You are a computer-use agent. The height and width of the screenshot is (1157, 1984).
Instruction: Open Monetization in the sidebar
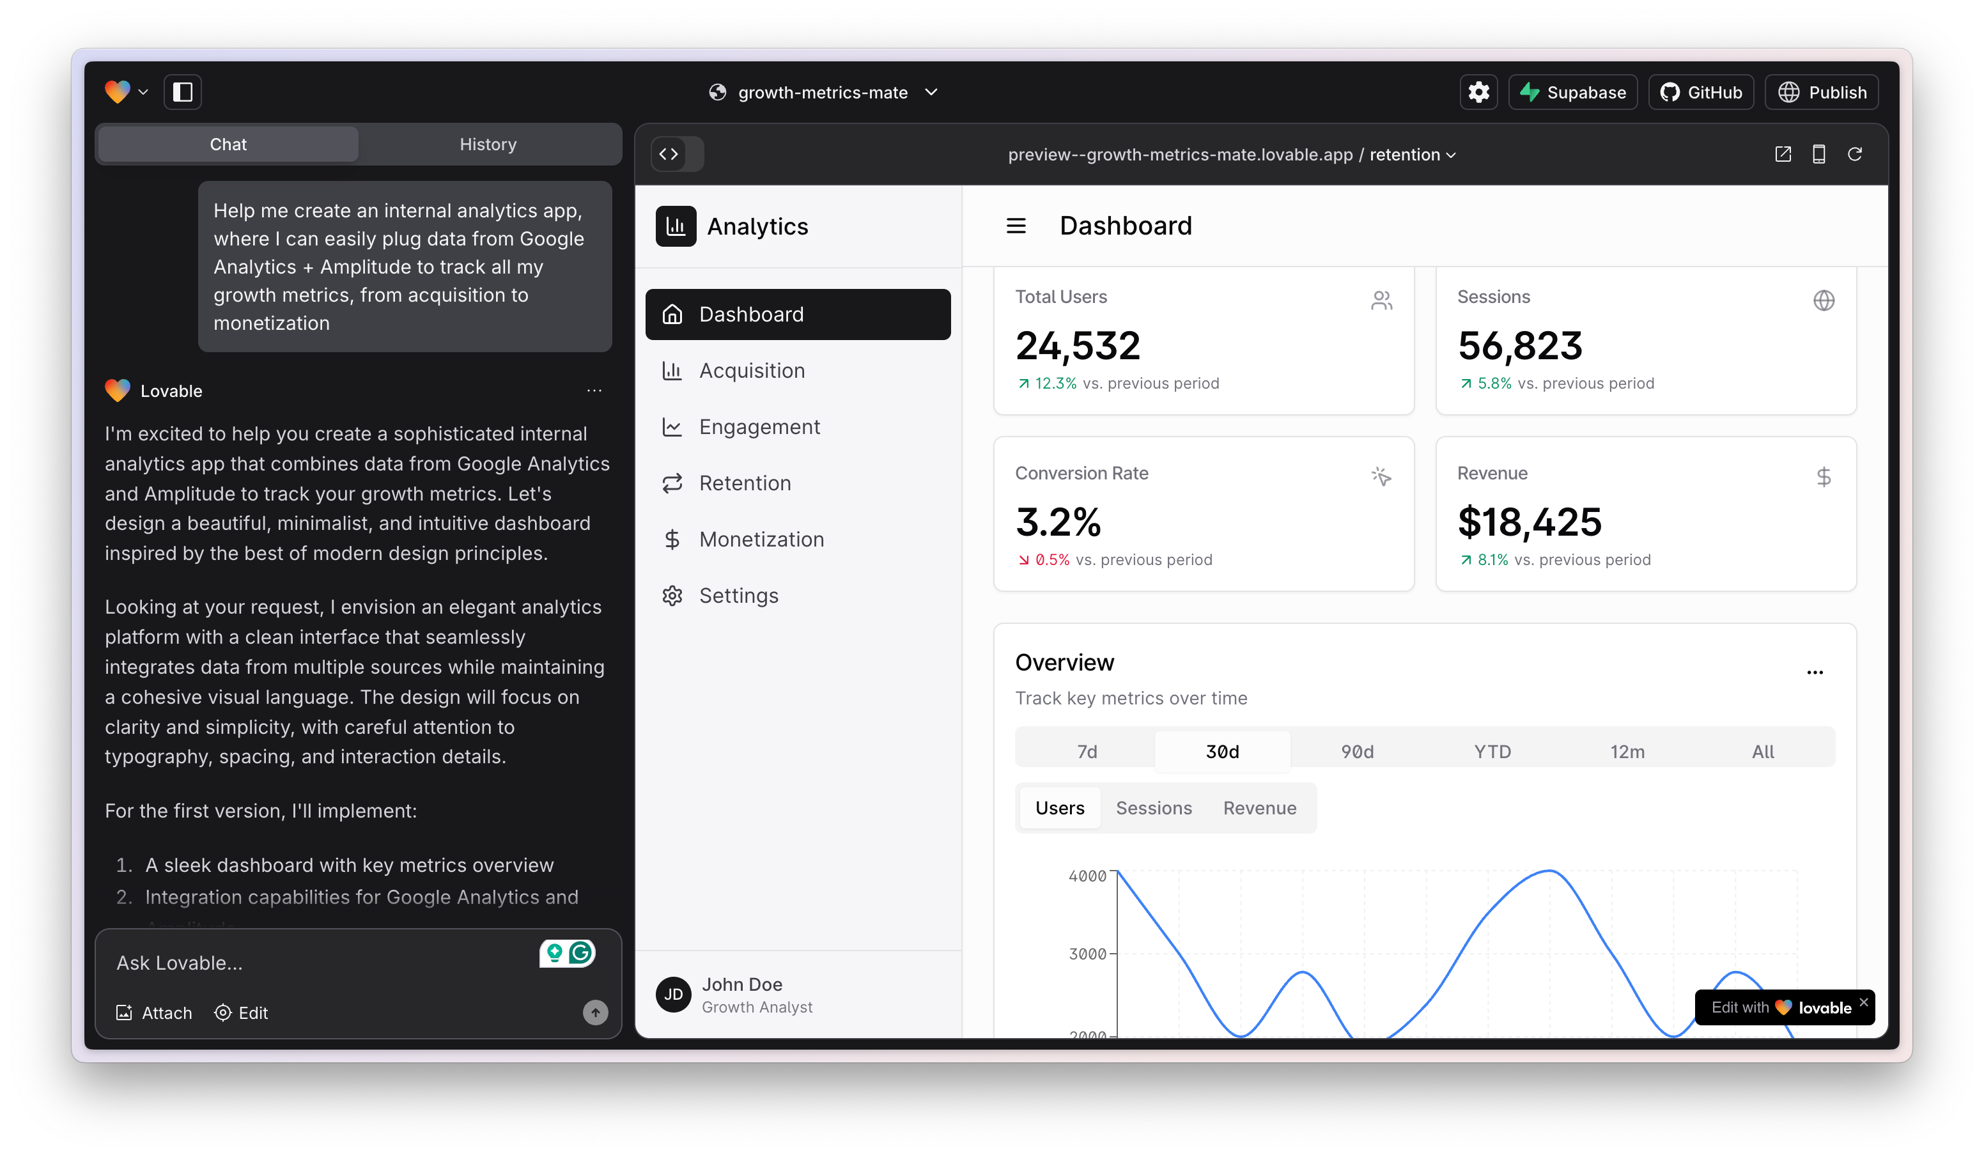[798, 539]
